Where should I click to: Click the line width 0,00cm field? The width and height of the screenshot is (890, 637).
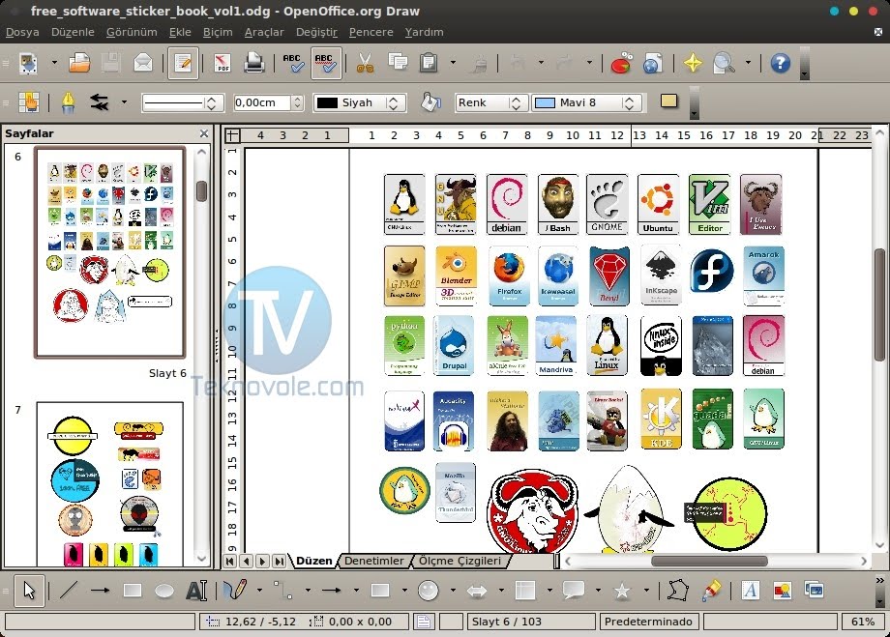click(262, 102)
